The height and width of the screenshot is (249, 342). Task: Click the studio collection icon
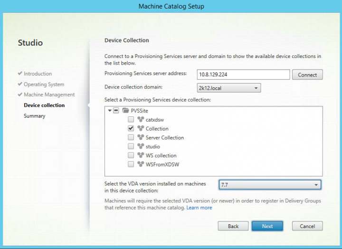(x=140, y=147)
